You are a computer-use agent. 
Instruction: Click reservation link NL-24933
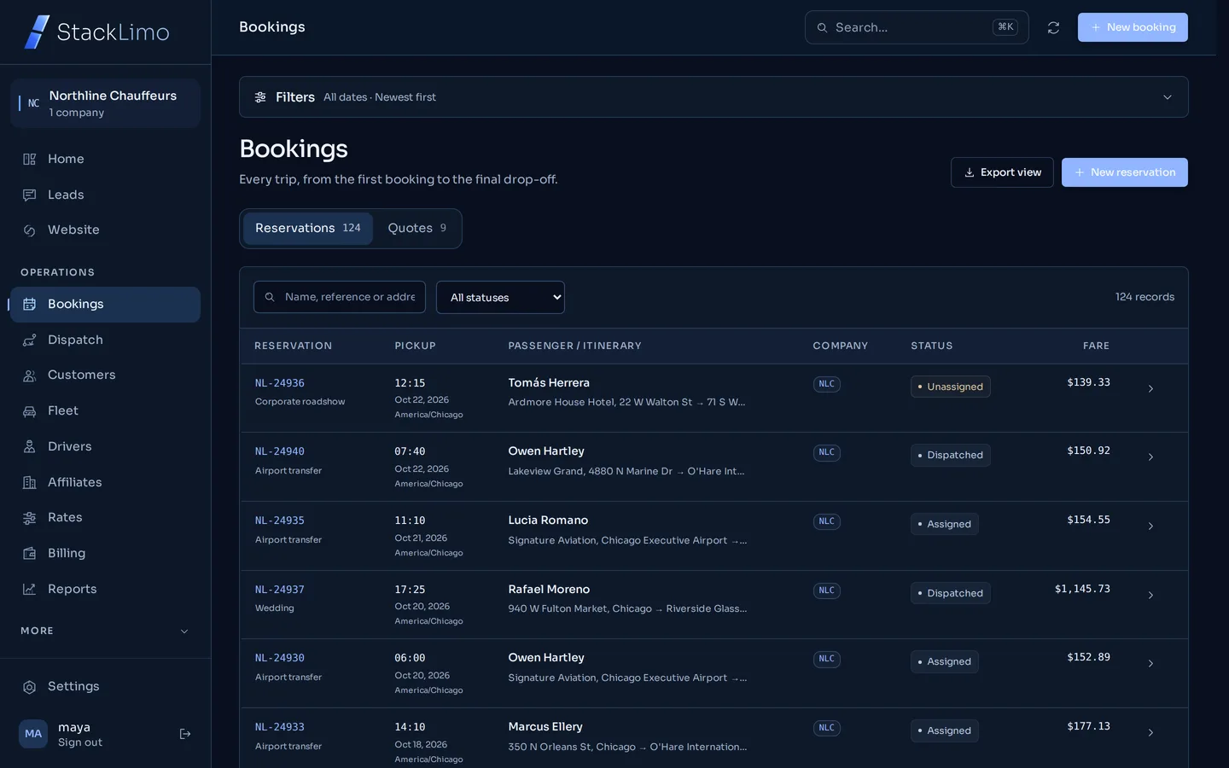[280, 727]
